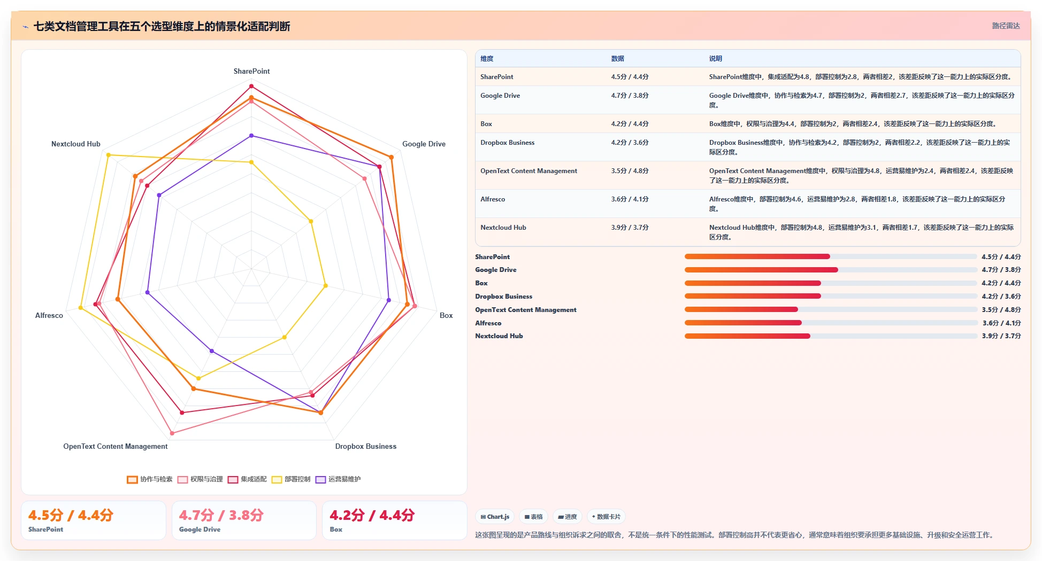
Task: Select the 表格 chip
Action: [x=533, y=517]
